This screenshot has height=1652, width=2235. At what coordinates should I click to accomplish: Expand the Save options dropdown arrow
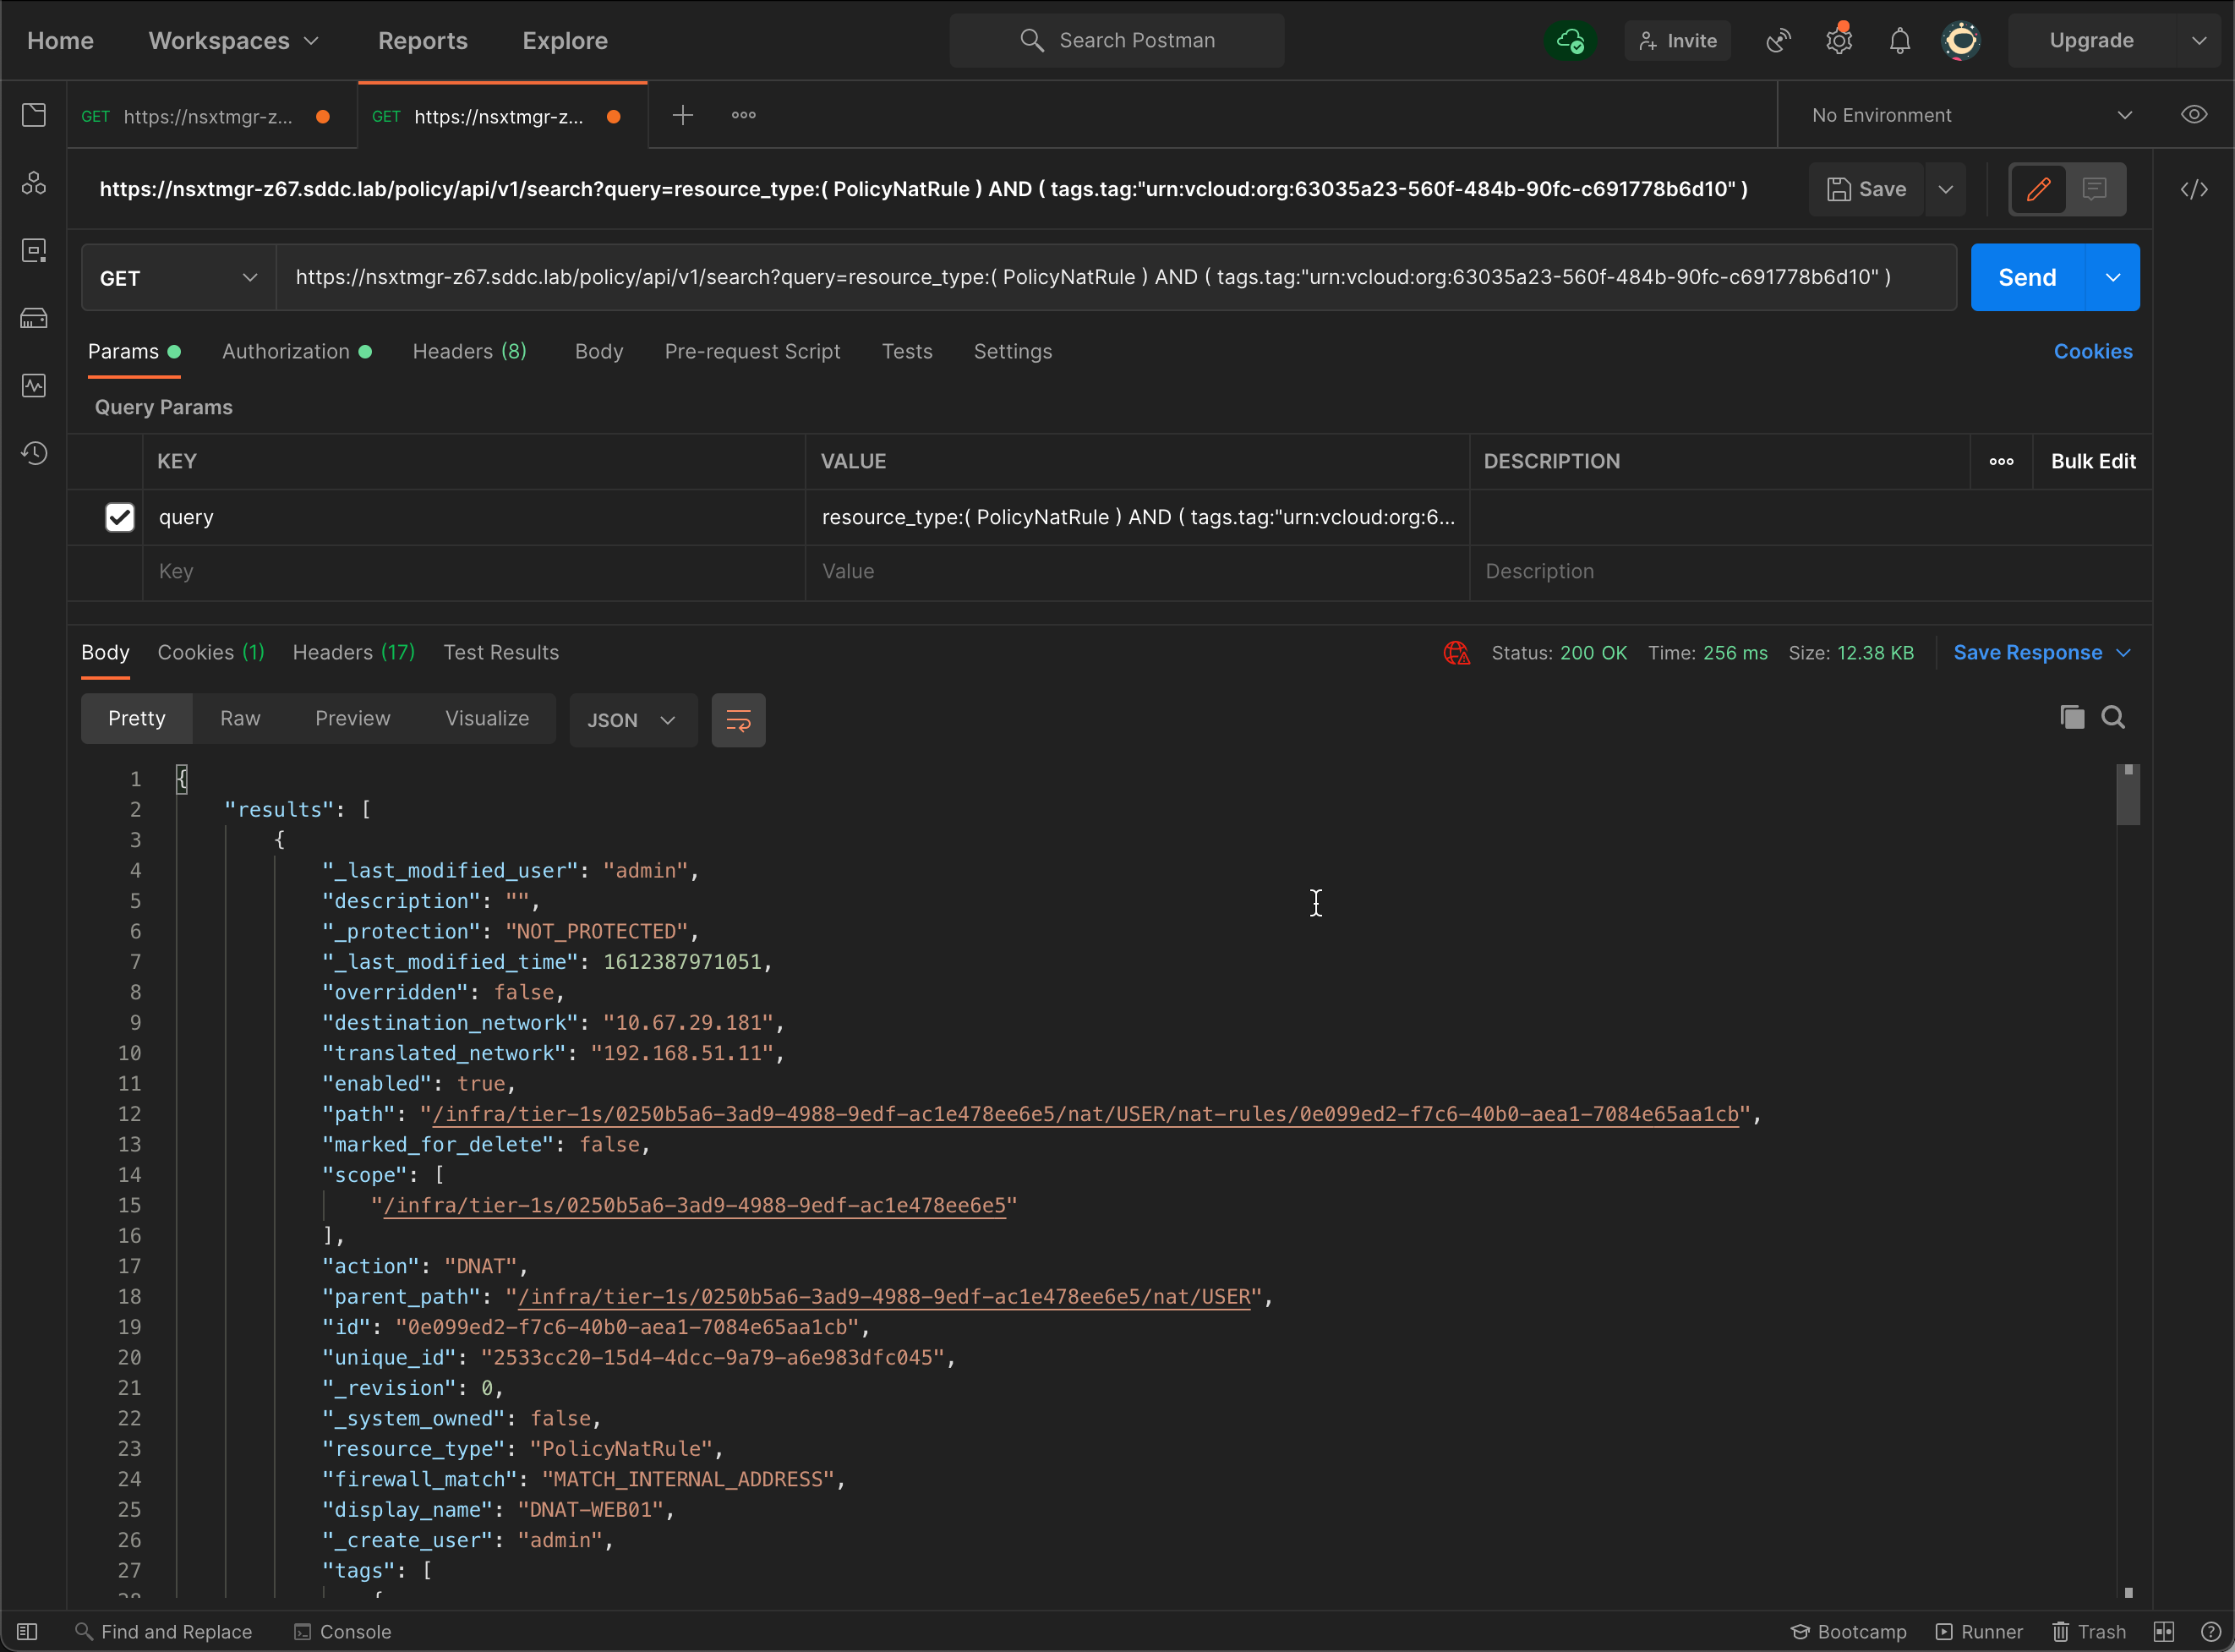pyautogui.click(x=1945, y=189)
